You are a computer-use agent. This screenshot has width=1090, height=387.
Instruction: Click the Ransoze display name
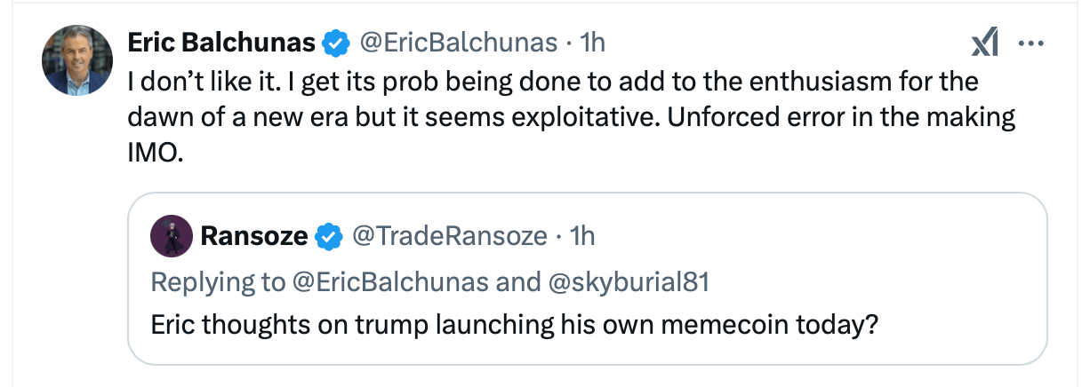(x=254, y=236)
